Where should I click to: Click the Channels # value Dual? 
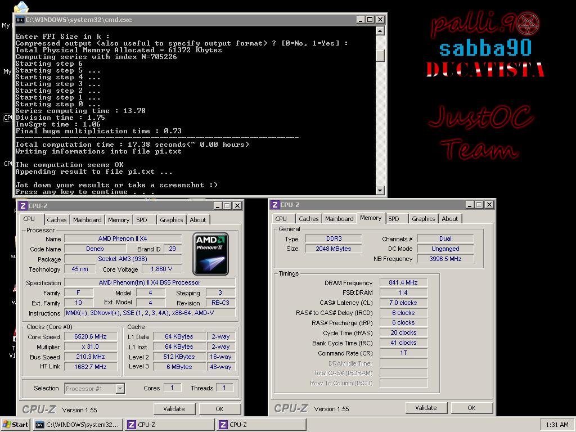click(x=445, y=238)
